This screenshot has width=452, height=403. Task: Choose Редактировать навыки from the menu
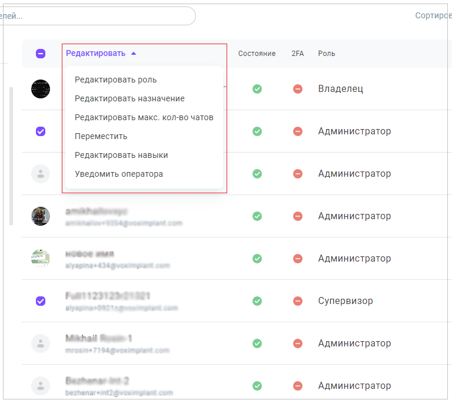click(x=121, y=155)
